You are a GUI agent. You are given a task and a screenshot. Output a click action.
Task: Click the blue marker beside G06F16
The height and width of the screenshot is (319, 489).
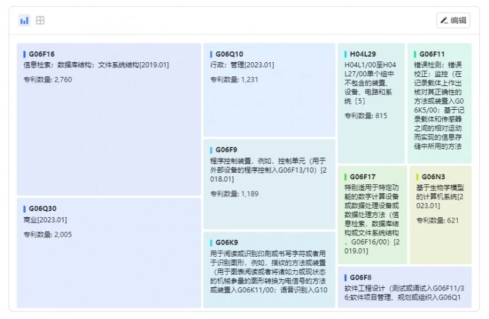pos(24,54)
